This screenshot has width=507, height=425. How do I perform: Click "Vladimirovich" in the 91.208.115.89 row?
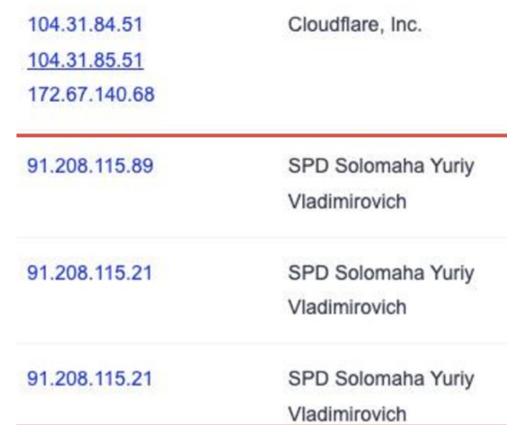(x=347, y=201)
